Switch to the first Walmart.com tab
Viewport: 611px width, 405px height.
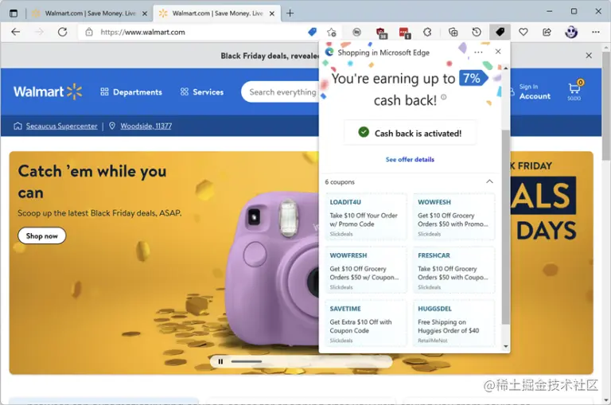pos(90,14)
